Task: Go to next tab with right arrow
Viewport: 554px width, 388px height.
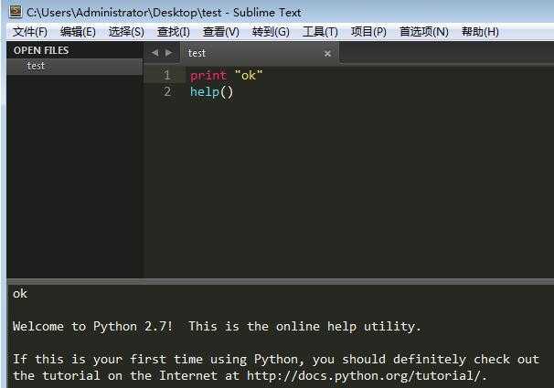Action: 169,53
